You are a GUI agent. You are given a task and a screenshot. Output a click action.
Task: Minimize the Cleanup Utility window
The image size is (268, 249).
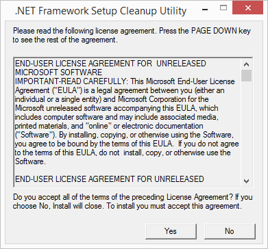[x=205, y=10]
